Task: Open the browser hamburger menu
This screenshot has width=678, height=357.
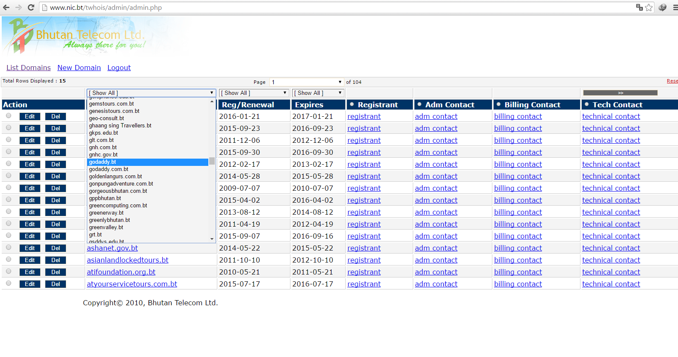Action: point(675,7)
